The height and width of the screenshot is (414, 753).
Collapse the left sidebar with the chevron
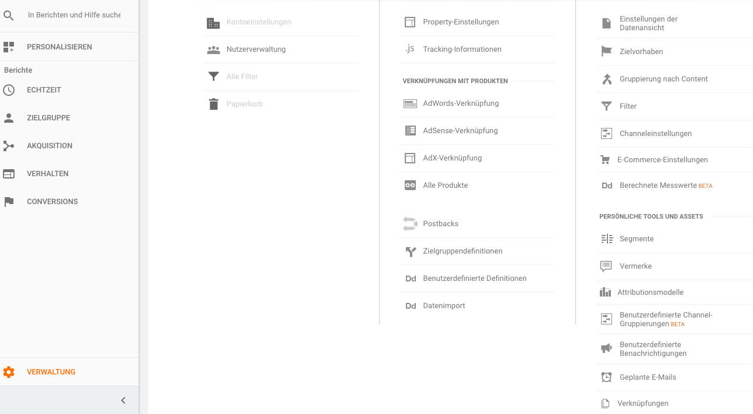click(x=123, y=400)
